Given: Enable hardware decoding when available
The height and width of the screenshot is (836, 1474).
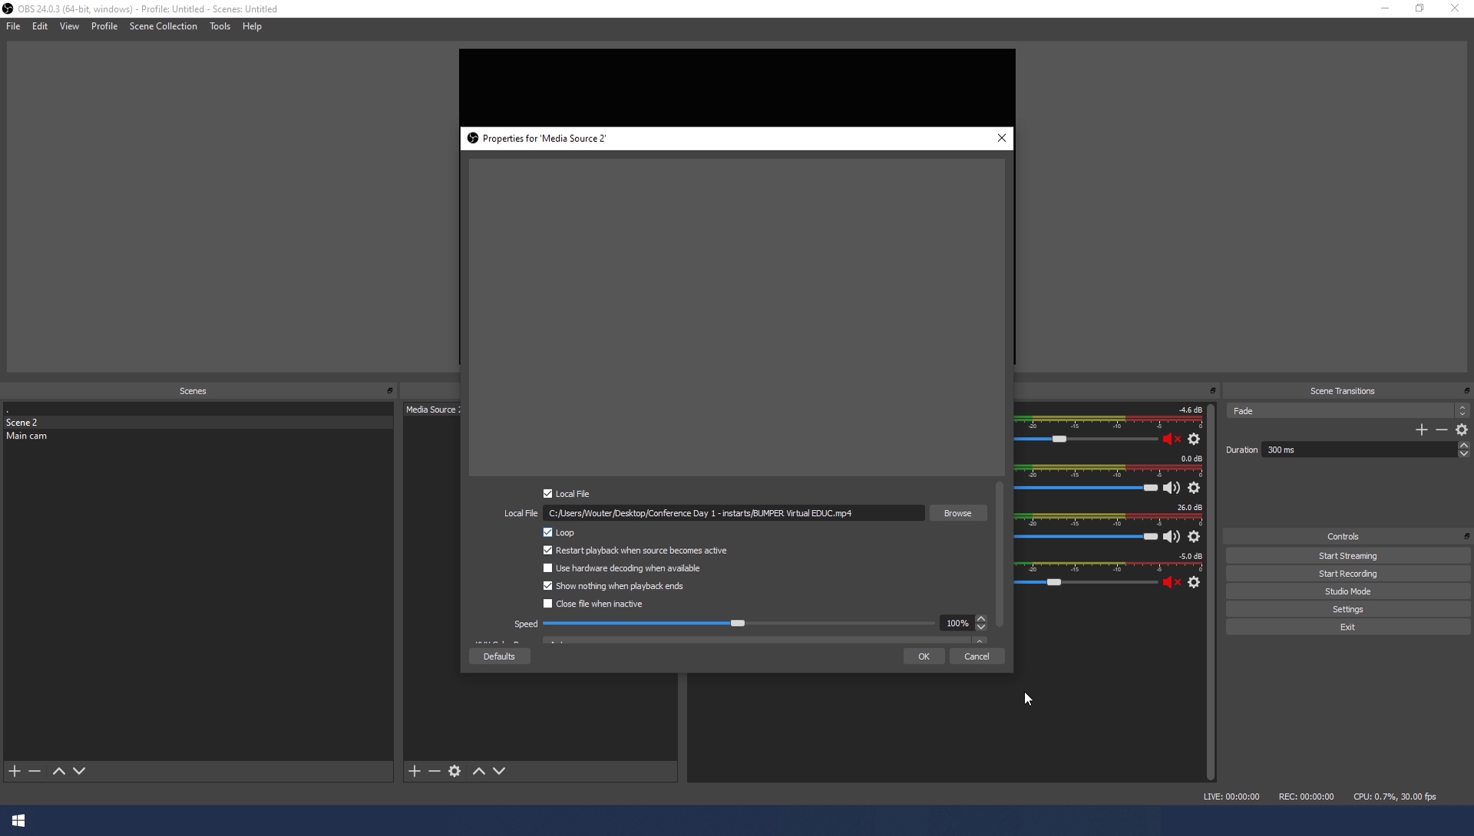Looking at the screenshot, I should 548,568.
